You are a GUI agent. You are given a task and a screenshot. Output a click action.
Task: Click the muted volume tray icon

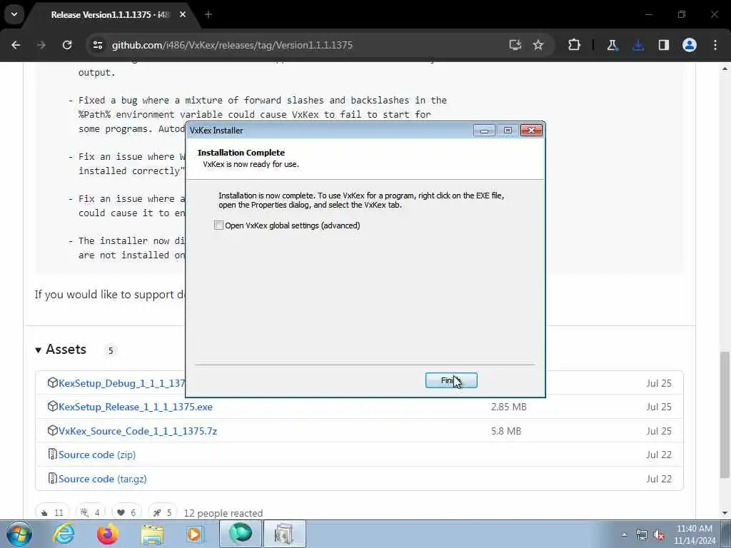coord(659,534)
